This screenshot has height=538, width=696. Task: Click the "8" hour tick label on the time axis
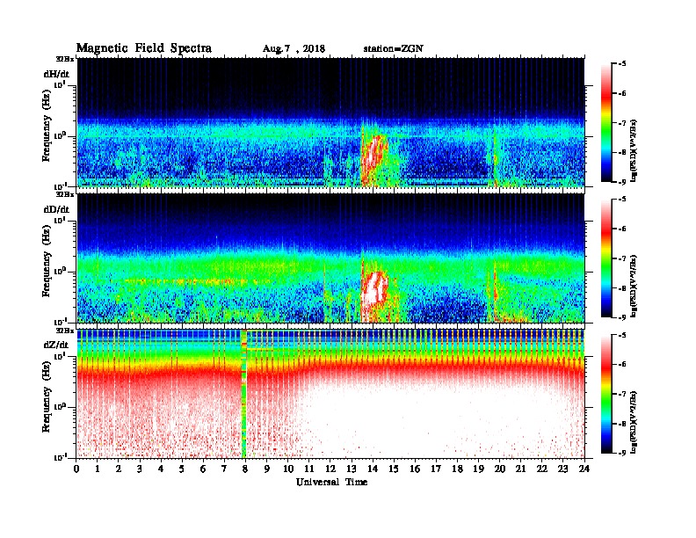click(x=245, y=469)
